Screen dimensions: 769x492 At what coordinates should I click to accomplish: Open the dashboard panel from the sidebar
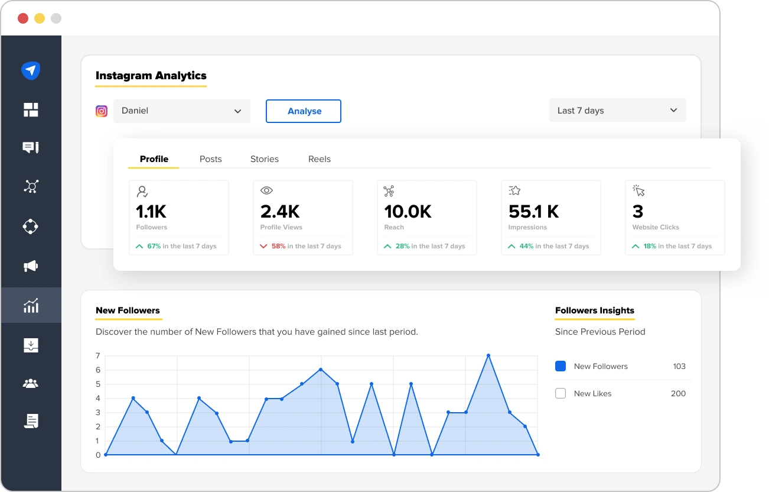(x=31, y=109)
